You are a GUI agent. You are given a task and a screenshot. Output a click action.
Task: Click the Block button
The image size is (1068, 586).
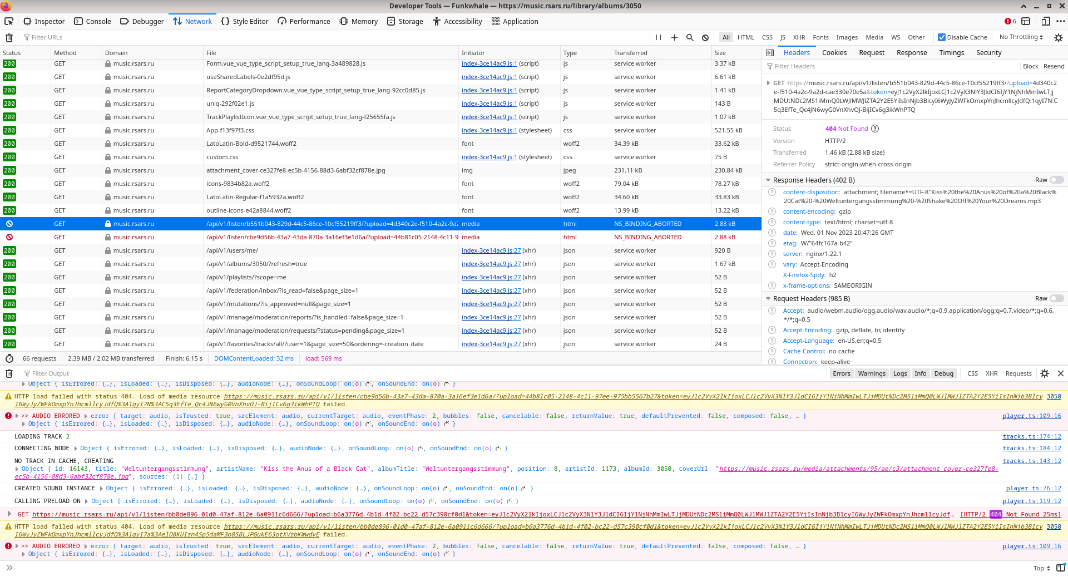1030,66
